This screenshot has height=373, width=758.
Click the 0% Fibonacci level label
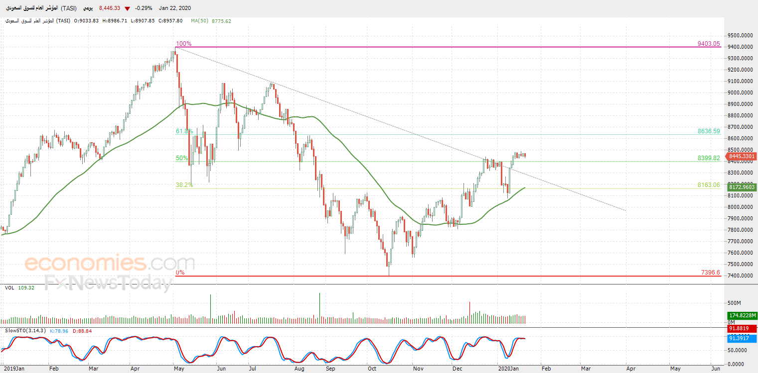point(180,273)
